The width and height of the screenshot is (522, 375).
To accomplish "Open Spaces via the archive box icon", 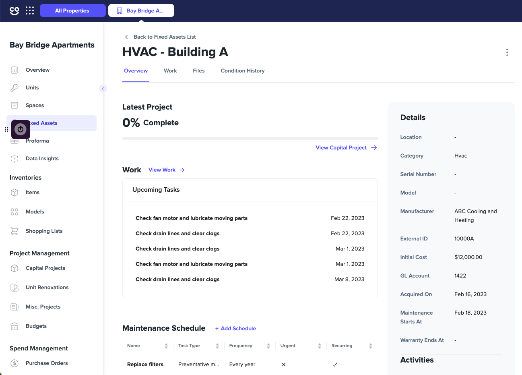I will pyautogui.click(x=14, y=105).
